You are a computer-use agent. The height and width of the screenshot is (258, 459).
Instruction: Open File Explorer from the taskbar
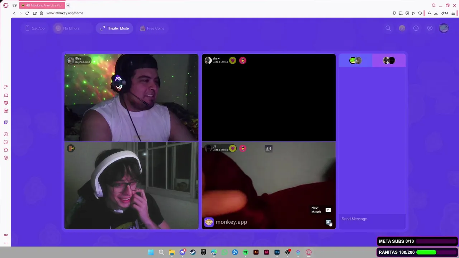(172, 252)
